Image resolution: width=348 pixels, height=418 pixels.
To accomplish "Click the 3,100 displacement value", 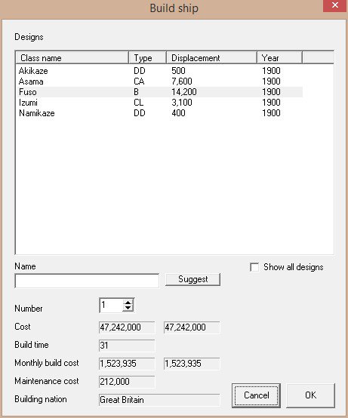I will [x=182, y=103].
